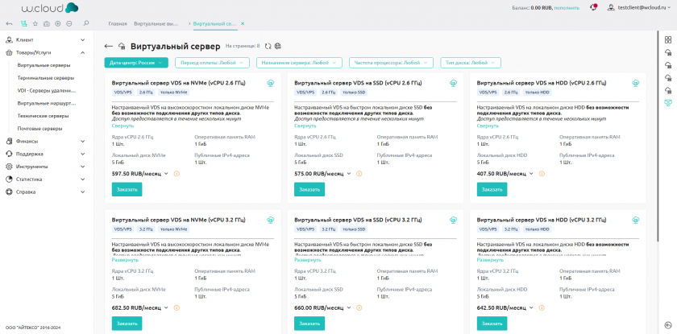Switch to the 'Главная' tab

(118, 24)
